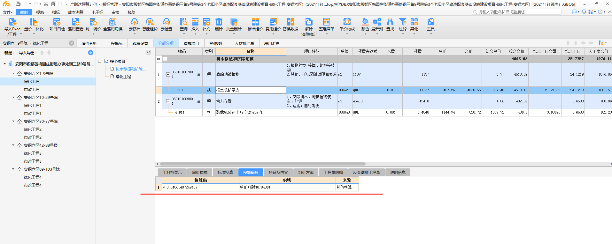Open the 特征及内容 bottom tab

click(x=278, y=172)
